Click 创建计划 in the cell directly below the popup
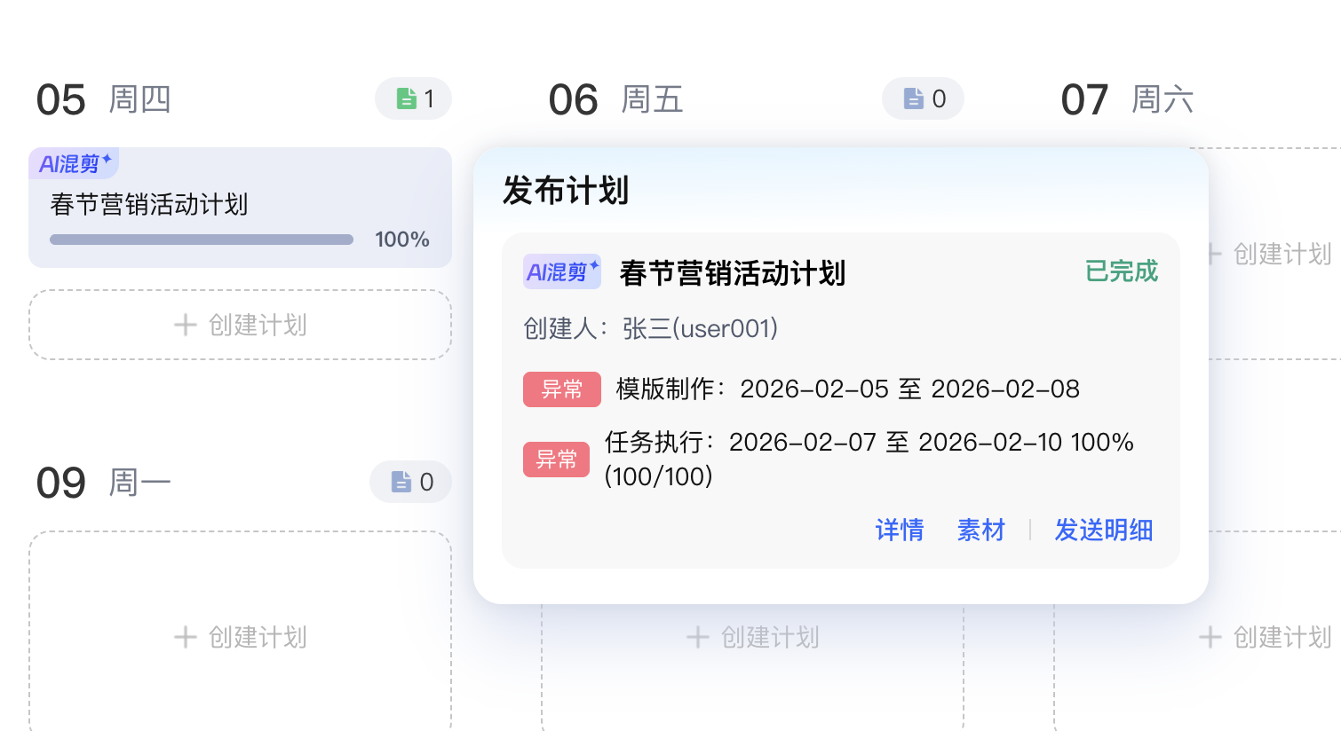The width and height of the screenshot is (1341, 731). (x=752, y=637)
